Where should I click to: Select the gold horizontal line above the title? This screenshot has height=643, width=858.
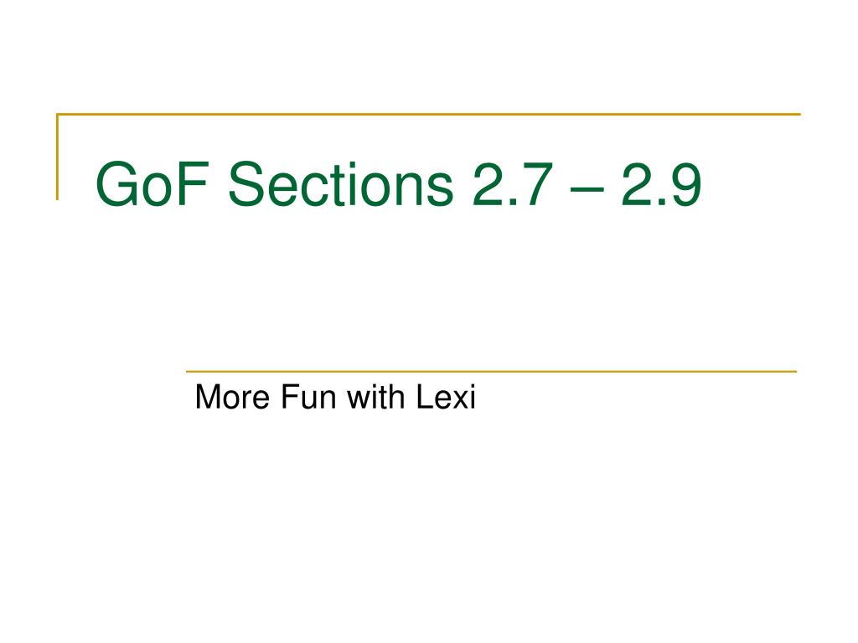[x=428, y=114]
